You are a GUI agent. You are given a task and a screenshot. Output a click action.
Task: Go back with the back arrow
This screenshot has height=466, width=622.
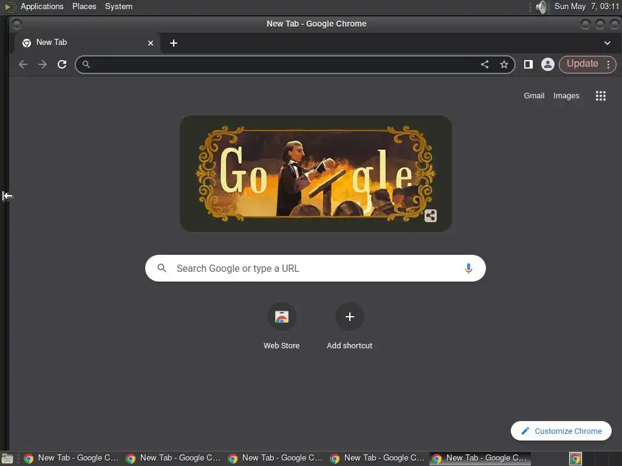[x=23, y=64]
